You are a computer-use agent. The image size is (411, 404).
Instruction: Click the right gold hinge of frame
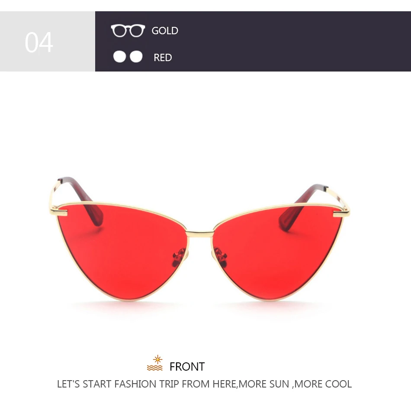coord(341,213)
